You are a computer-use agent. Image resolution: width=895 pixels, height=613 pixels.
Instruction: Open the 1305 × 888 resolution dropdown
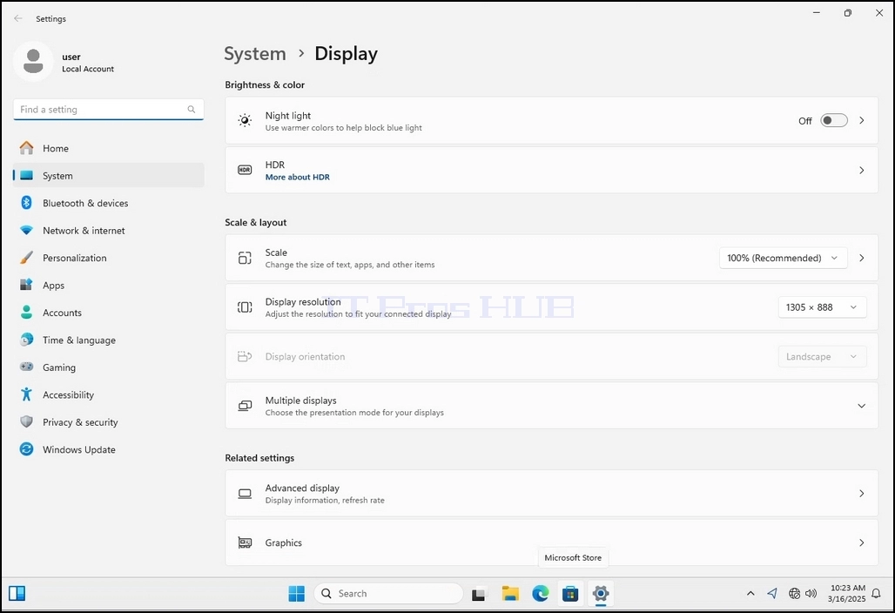(822, 307)
